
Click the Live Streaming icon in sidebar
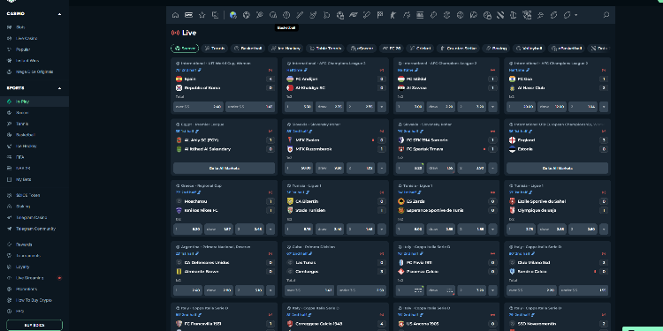tap(10, 278)
